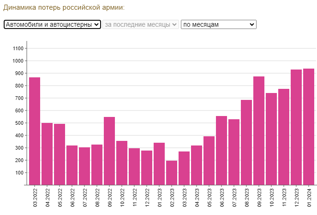Click the bar for 03.2022
The height and width of the screenshot is (215, 317).
pyautogui.click(x=35, y=131)
